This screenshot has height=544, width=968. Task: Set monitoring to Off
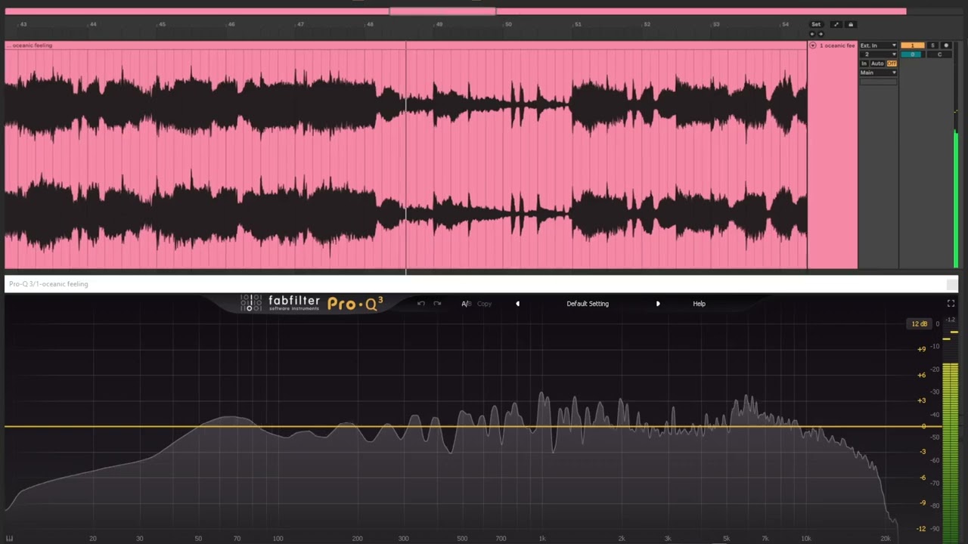click(x=892, y=63)
